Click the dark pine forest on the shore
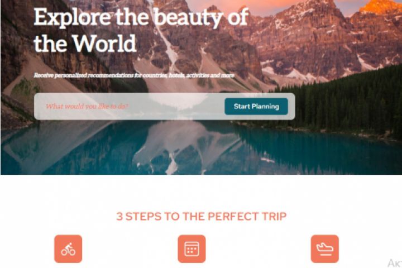This screenshot has width=402, height=268. pyautogui.click(x=341, y=103)
